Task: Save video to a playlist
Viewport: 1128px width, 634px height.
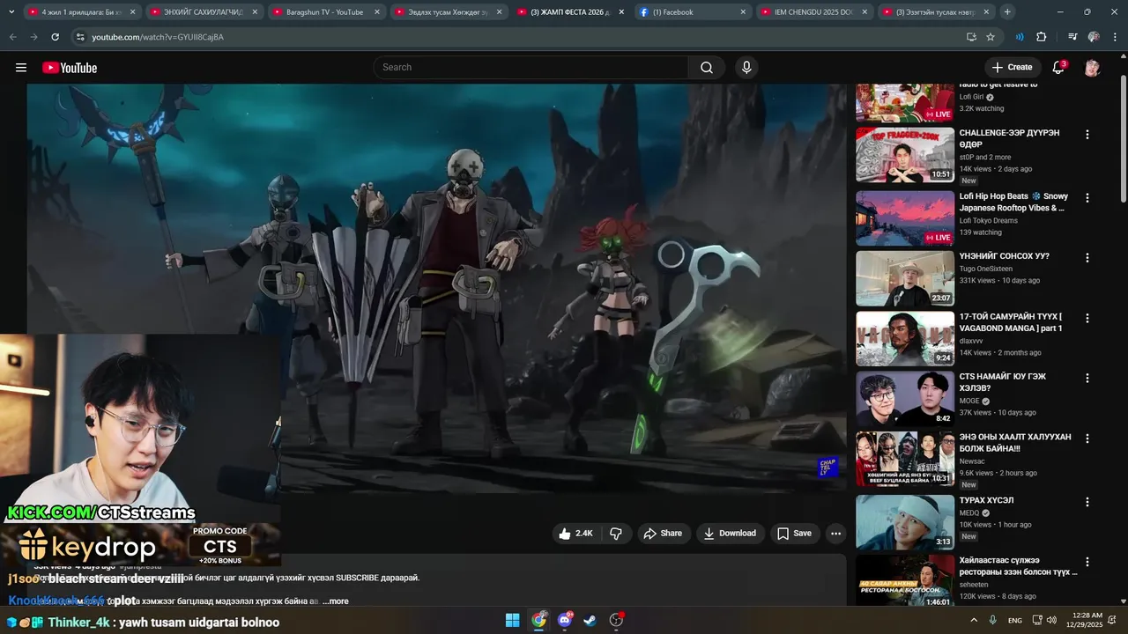Action: point(794,534)
